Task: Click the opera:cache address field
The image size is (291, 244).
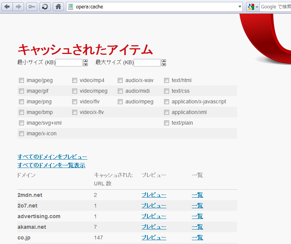Action: point(154,7)
